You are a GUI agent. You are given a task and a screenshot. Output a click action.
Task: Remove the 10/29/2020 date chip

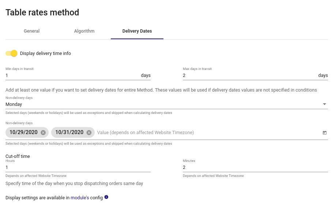click(43, 133)
